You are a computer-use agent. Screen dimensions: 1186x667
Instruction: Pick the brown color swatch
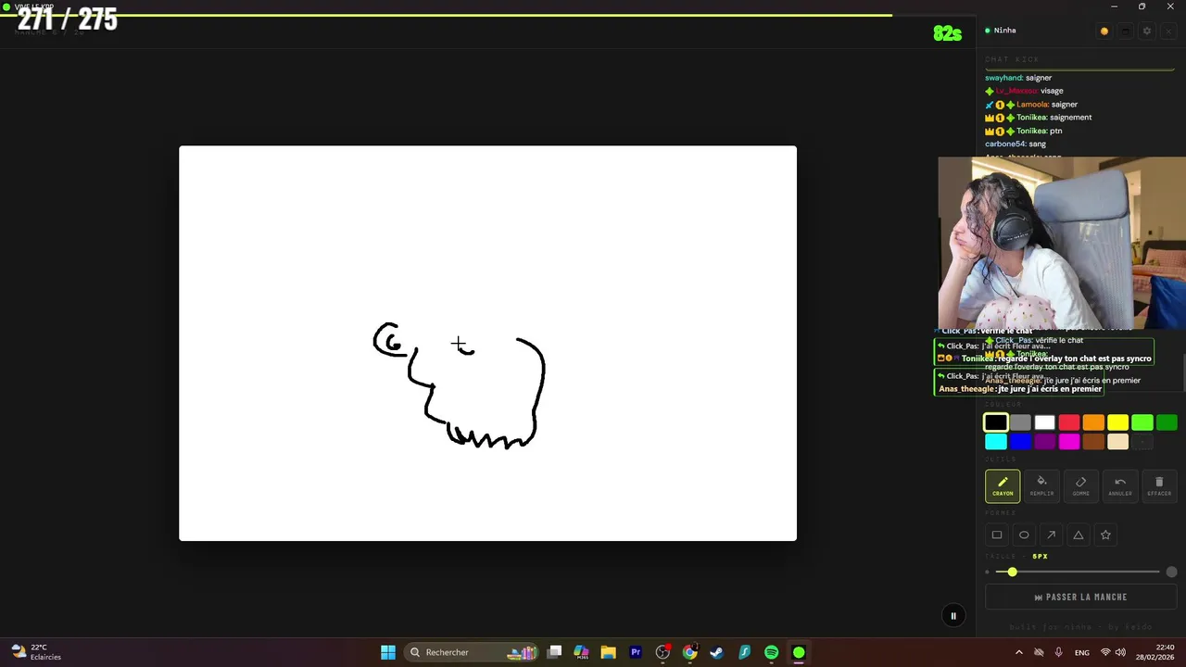[x=1093, y=442]
